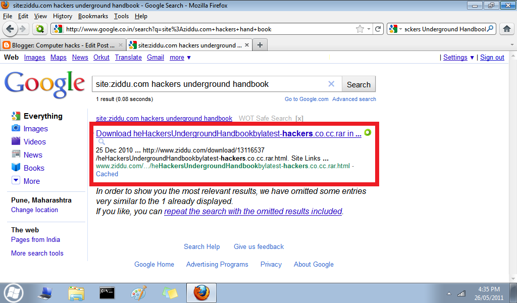Image resolution: width=517 pixels, height=303 pixels.
Task: Open the Settings dropdown
Action: click(458, 58)
